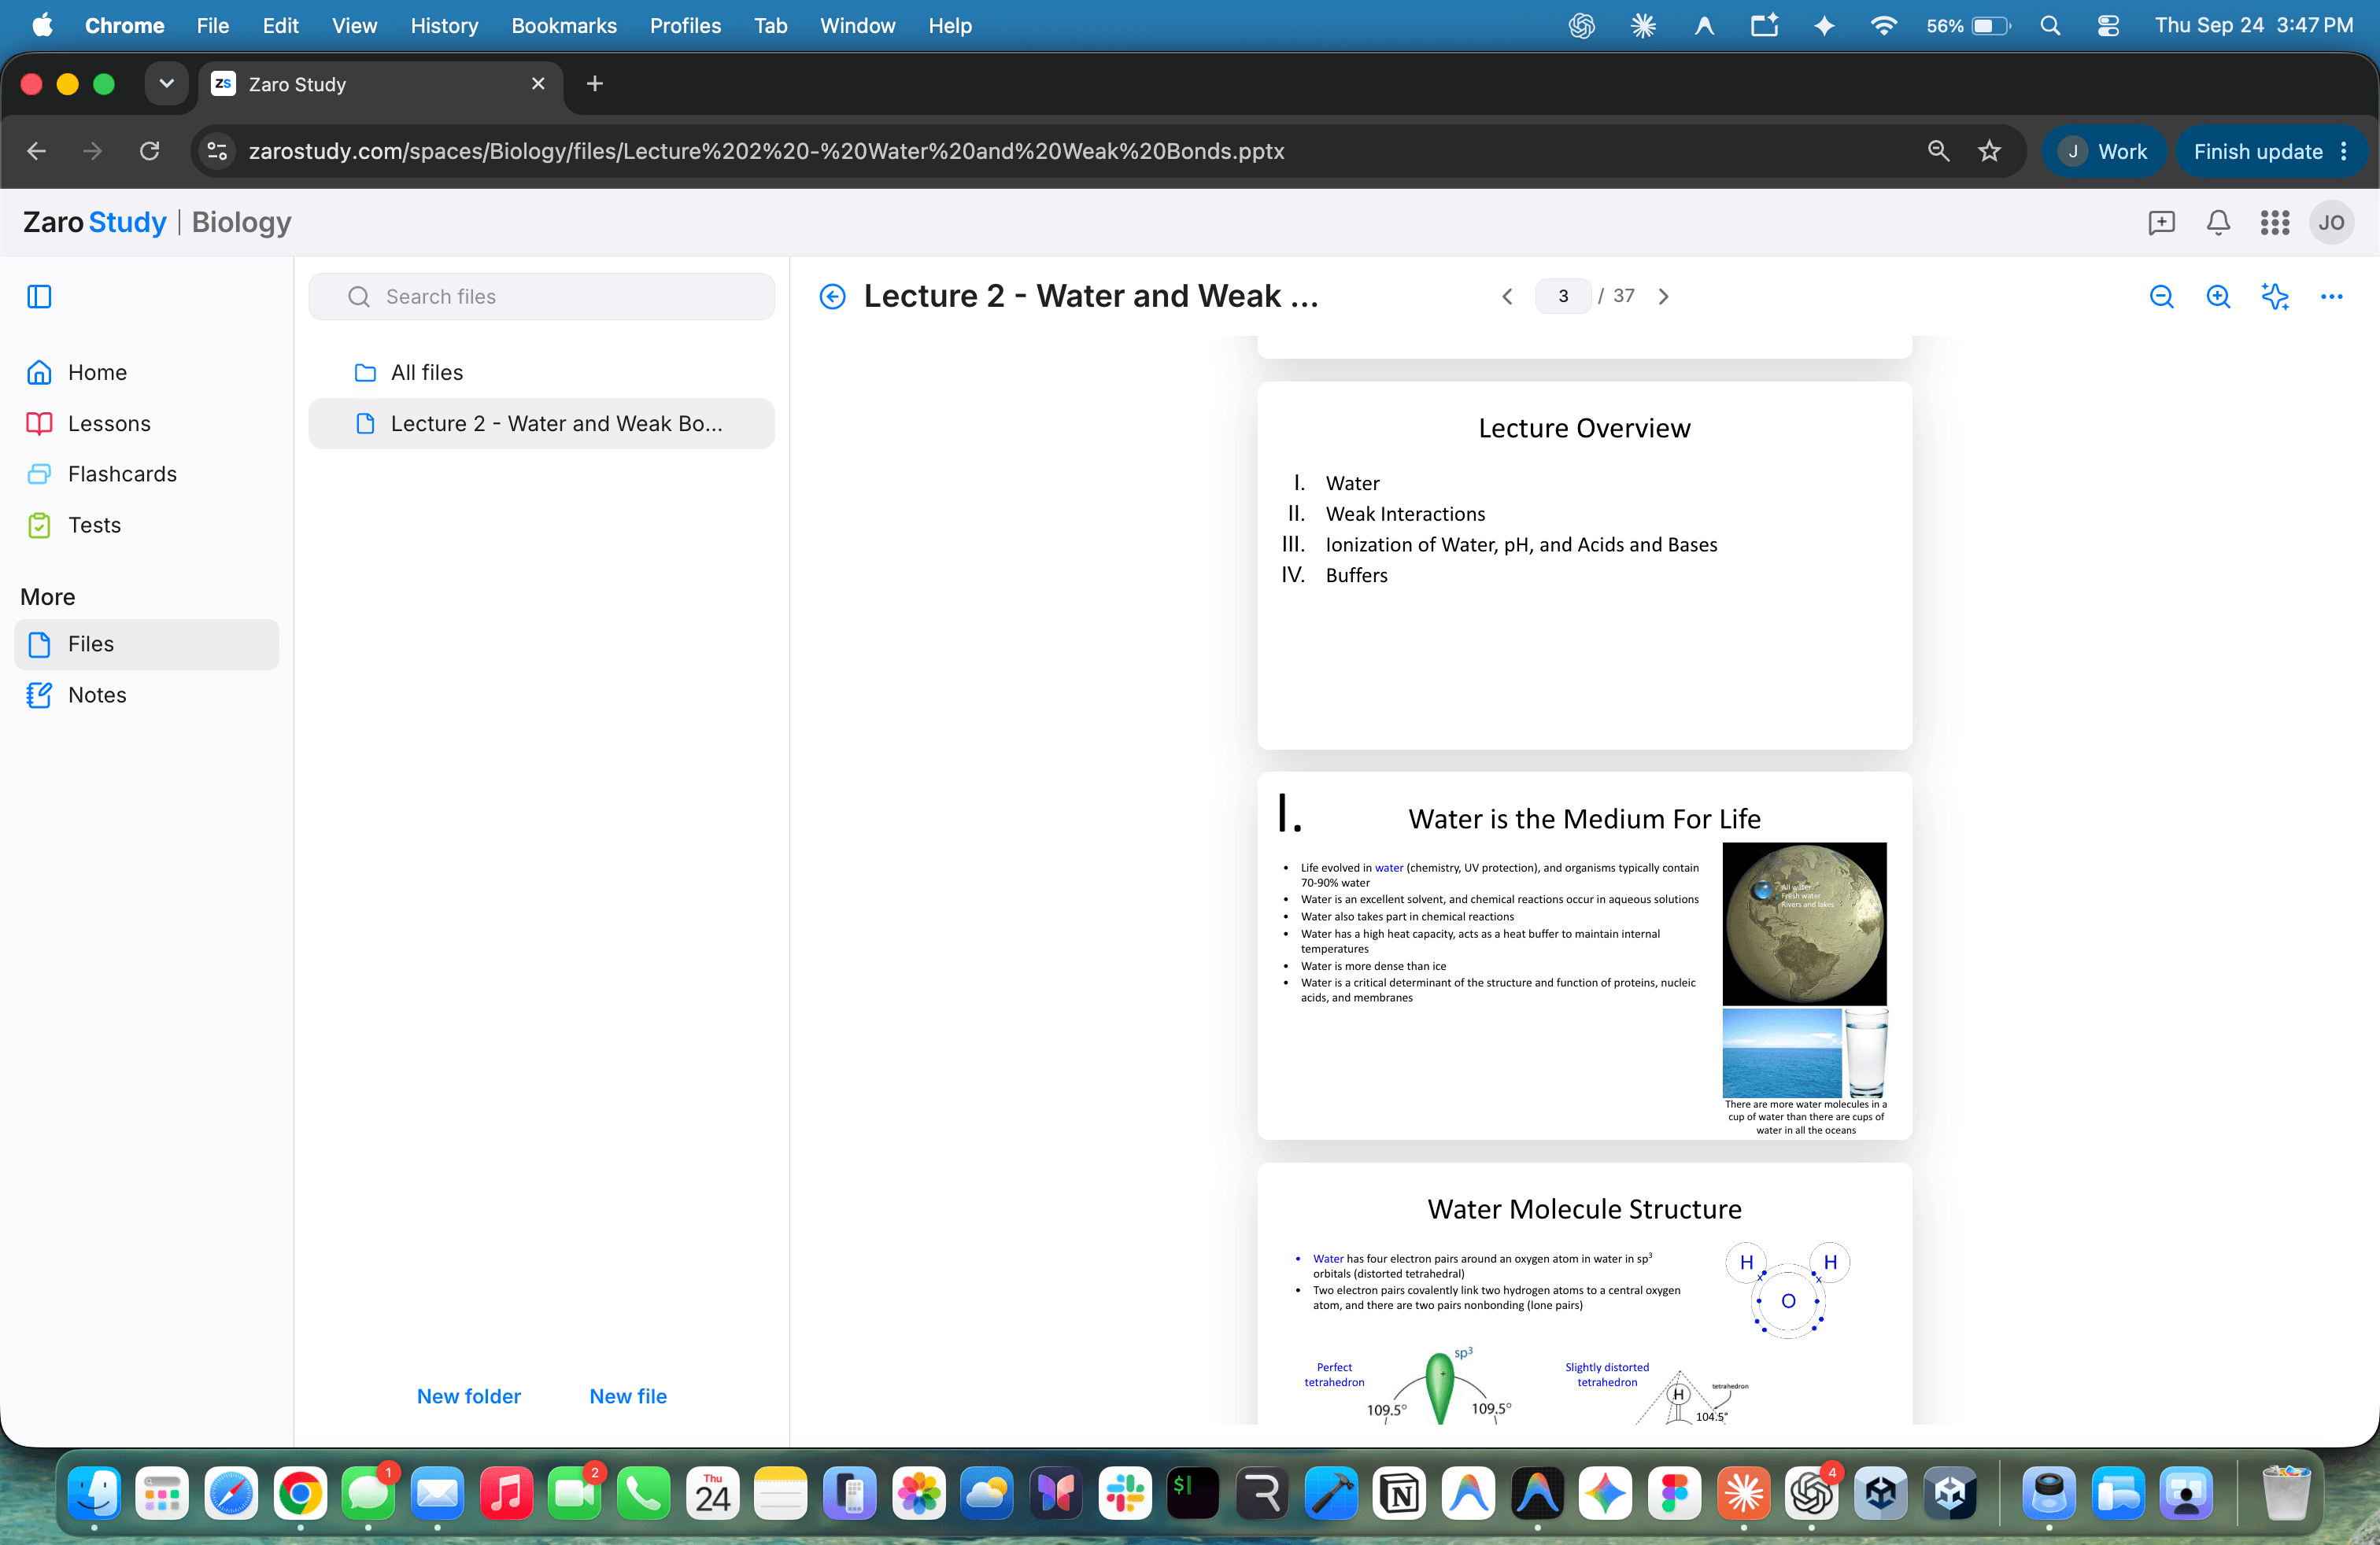2380x1545 pixels.
Task: Create a New folder
Action: point(469,1396)
